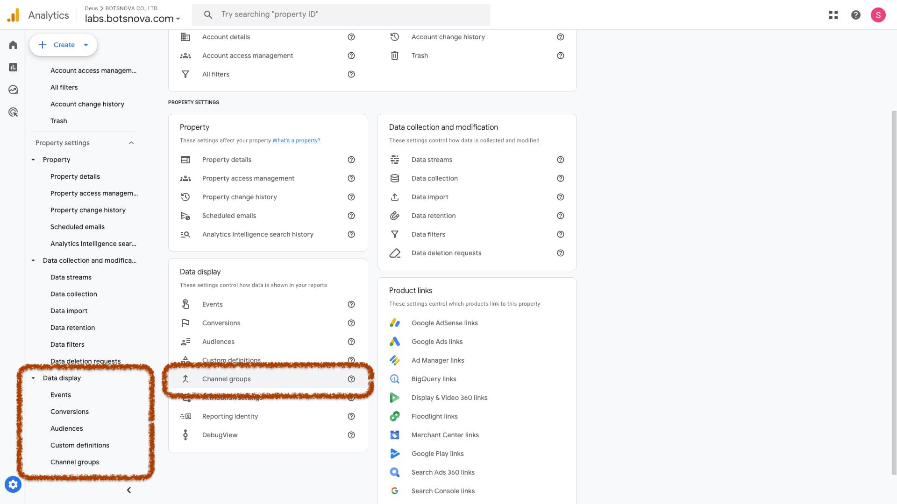Viewport: 897px width, 504px height.
Task: Open the Advertising icon in left rail
Action: tap(13, 112)
